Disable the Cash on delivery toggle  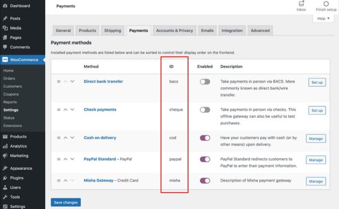click(x=205, y=138)
